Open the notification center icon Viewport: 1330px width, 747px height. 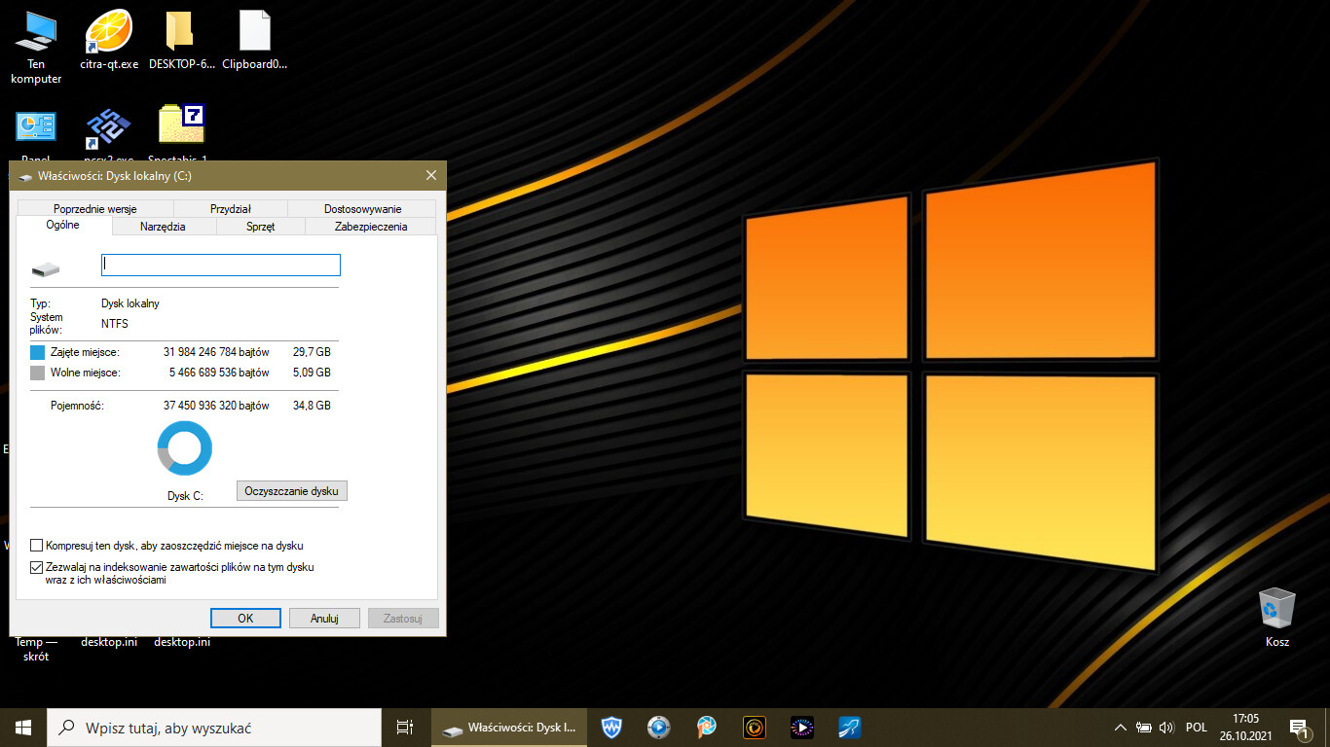click(x=1299, y=728)
